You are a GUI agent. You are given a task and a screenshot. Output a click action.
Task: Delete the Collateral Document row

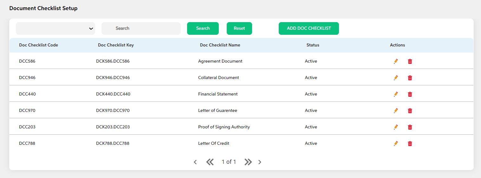[x=410, y=78]
